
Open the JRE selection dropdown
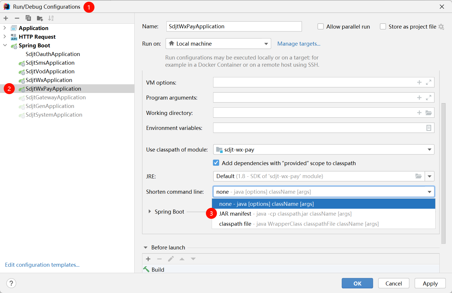(x=429, y=176)
